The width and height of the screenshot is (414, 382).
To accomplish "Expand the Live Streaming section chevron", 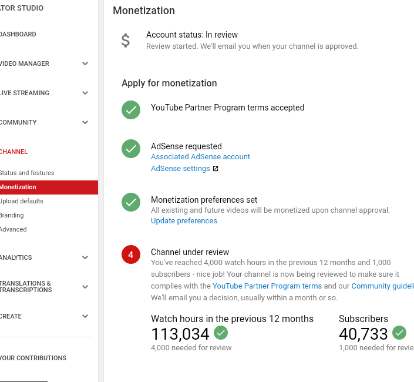I will click(85, 93).
